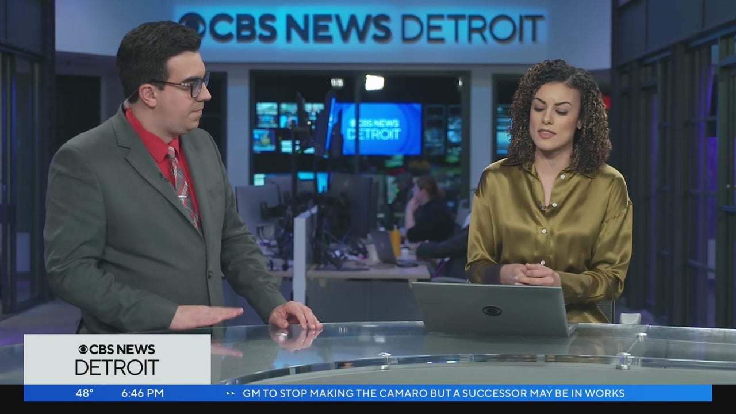Image resolution: width=736 pixels, height=414 pixels.
Task: Click the 48° temperature reading
Action: 85,393
